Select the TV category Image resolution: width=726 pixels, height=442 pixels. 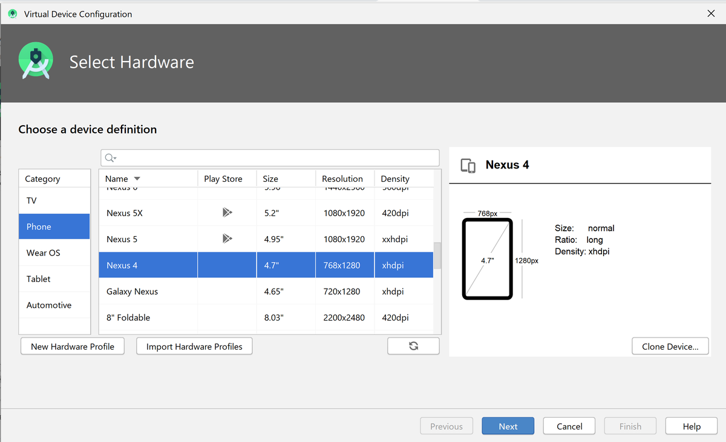pos(31,200)
